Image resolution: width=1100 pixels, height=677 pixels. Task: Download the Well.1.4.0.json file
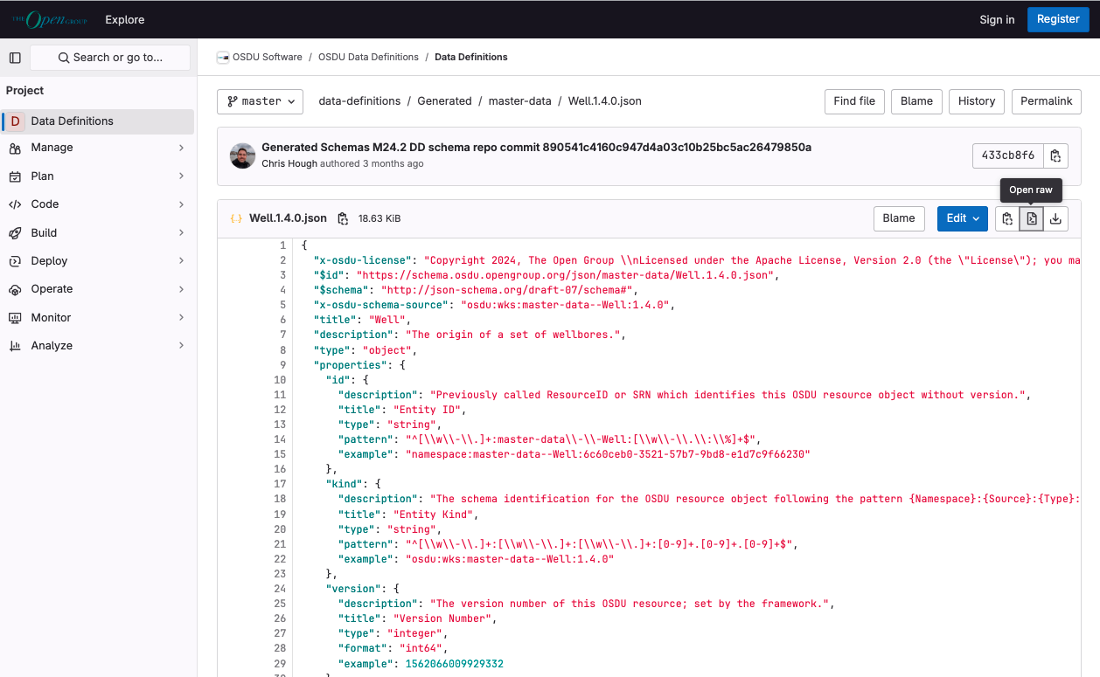pos(1055,218)
